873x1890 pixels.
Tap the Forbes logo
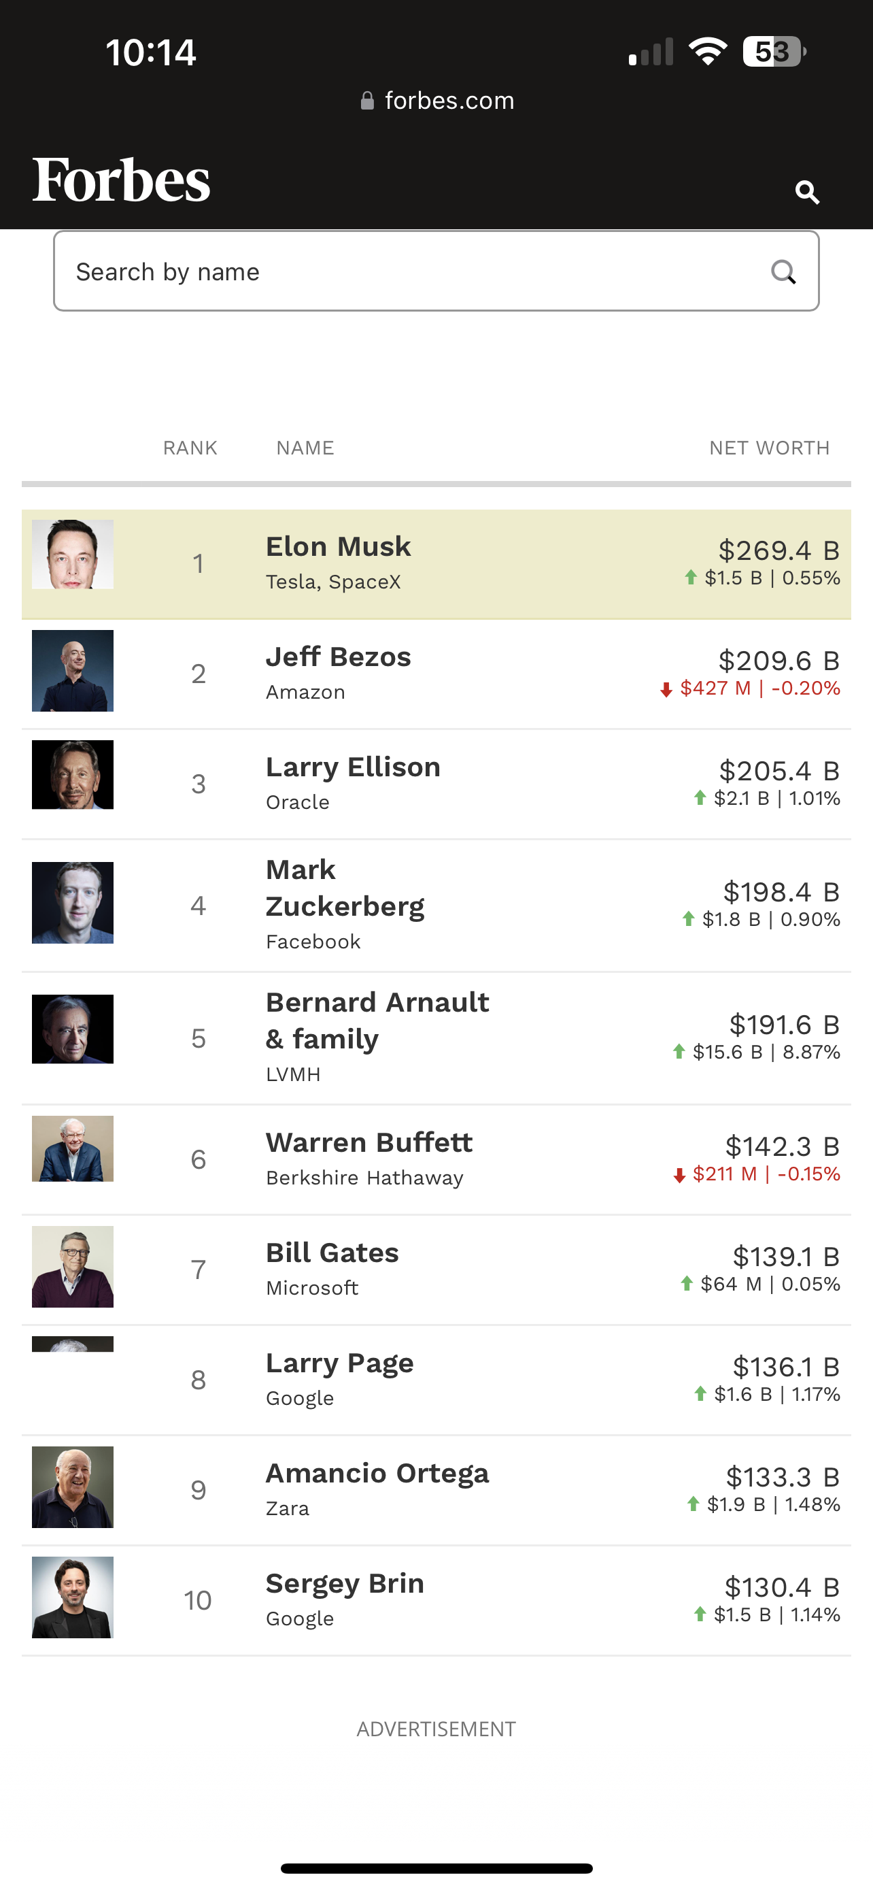(121, 180)
